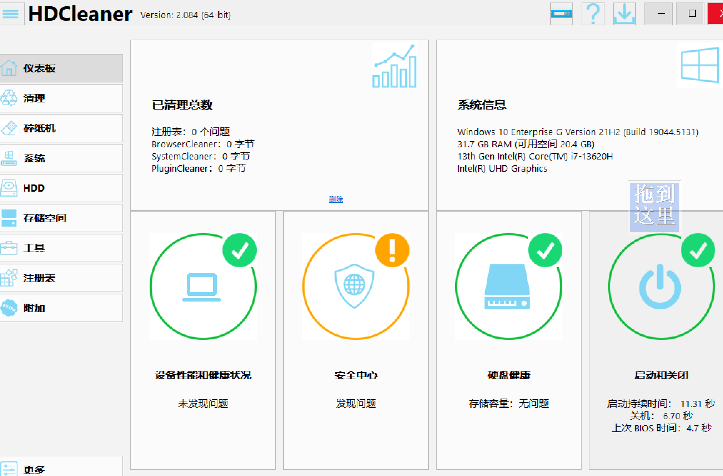This screenshot has width=723, height=476.
Task: Open the power startup-shutdown circle
Action: coord(661,287)
